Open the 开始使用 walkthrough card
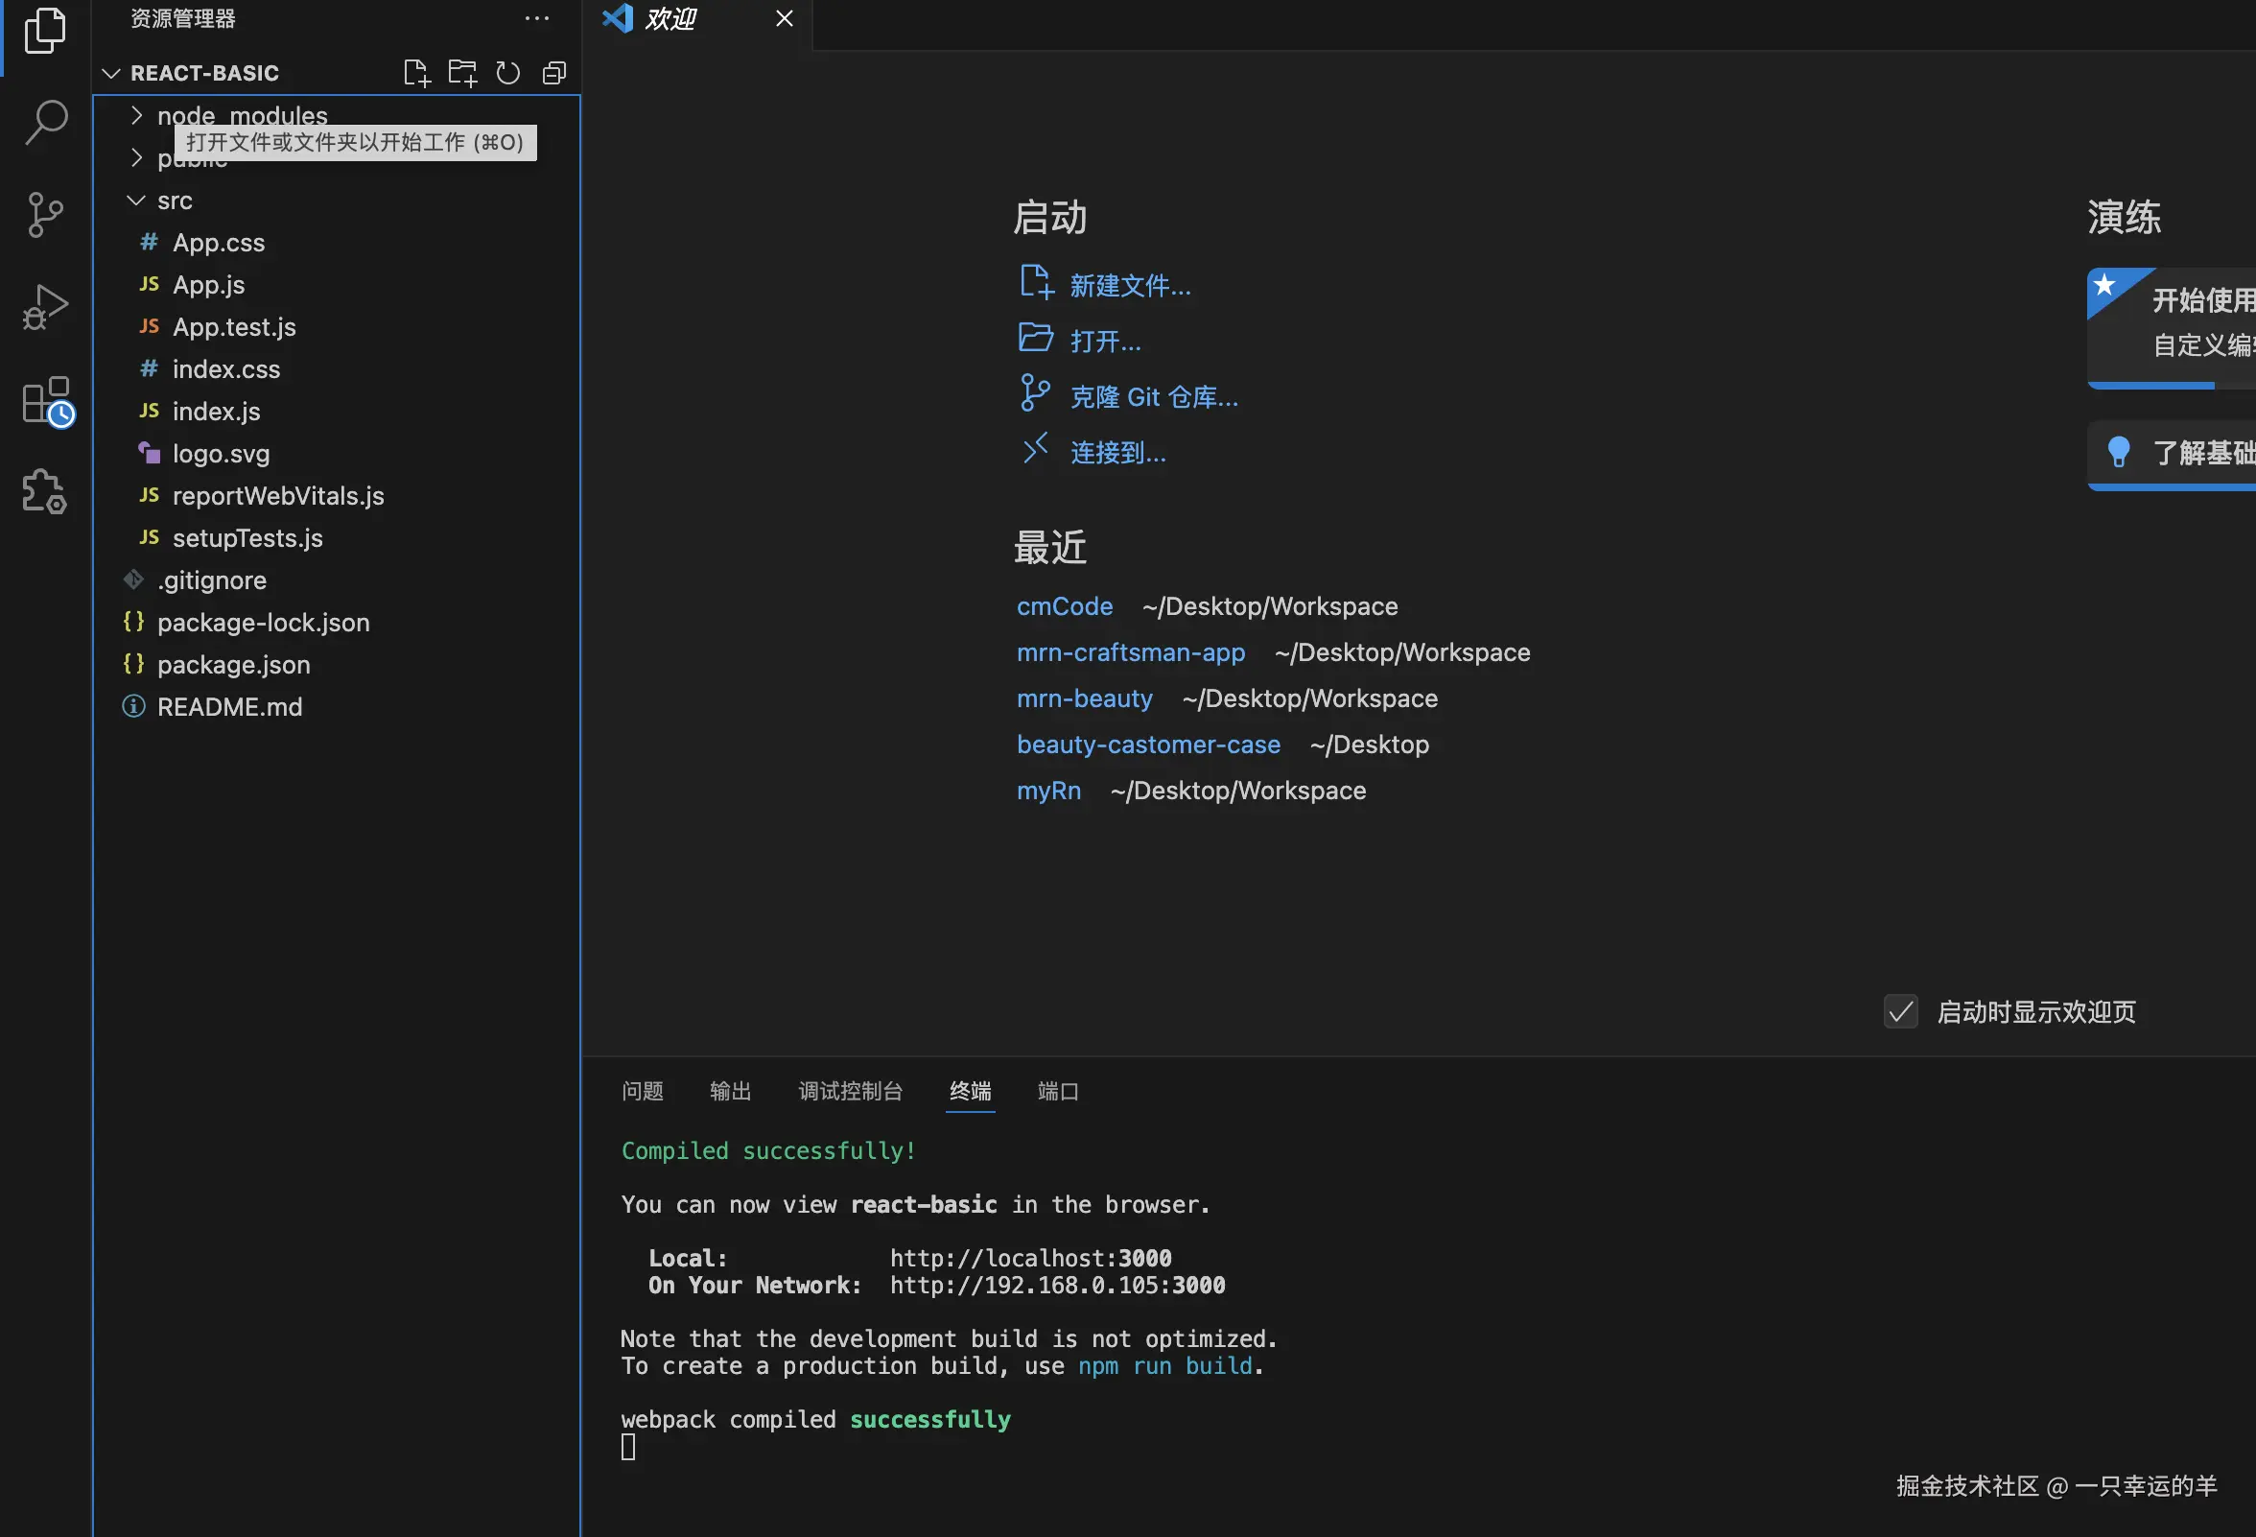2256x1537 pixels. pyautogui.click(x=2172, y=327)
